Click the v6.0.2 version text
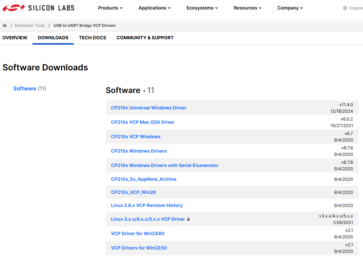Screen dimensions: 363x260 coord(347,119)
